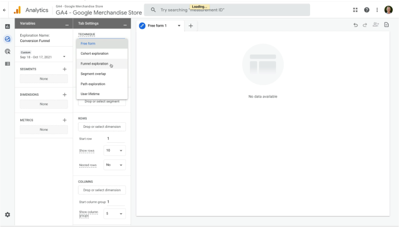Open the Configure table icon in sidebar
The height and width of the screenshot is (227, 399).
coord(8,64)
